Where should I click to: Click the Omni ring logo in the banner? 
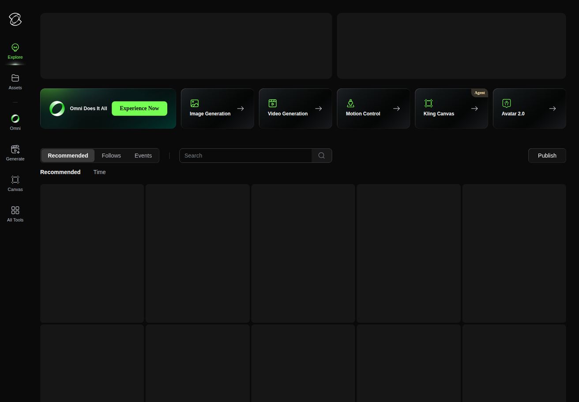(x=57, y=109)
